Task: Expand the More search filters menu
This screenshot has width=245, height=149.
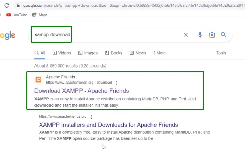Action: tap(159, 53)
